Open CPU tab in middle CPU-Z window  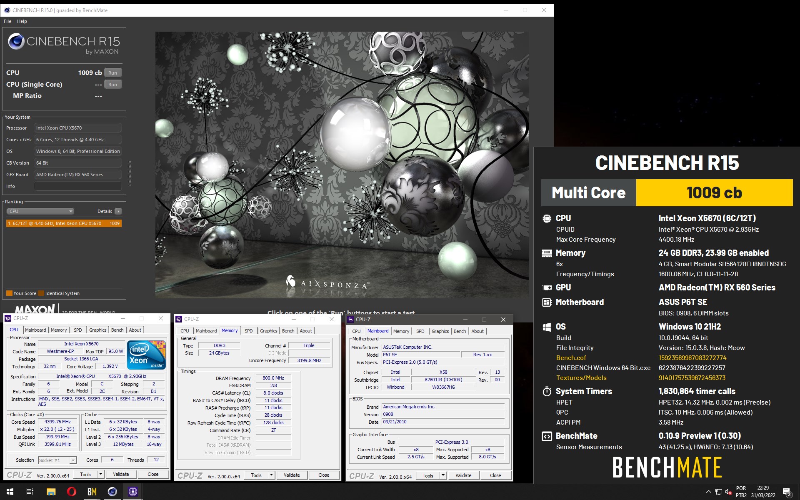pos(185,331)
